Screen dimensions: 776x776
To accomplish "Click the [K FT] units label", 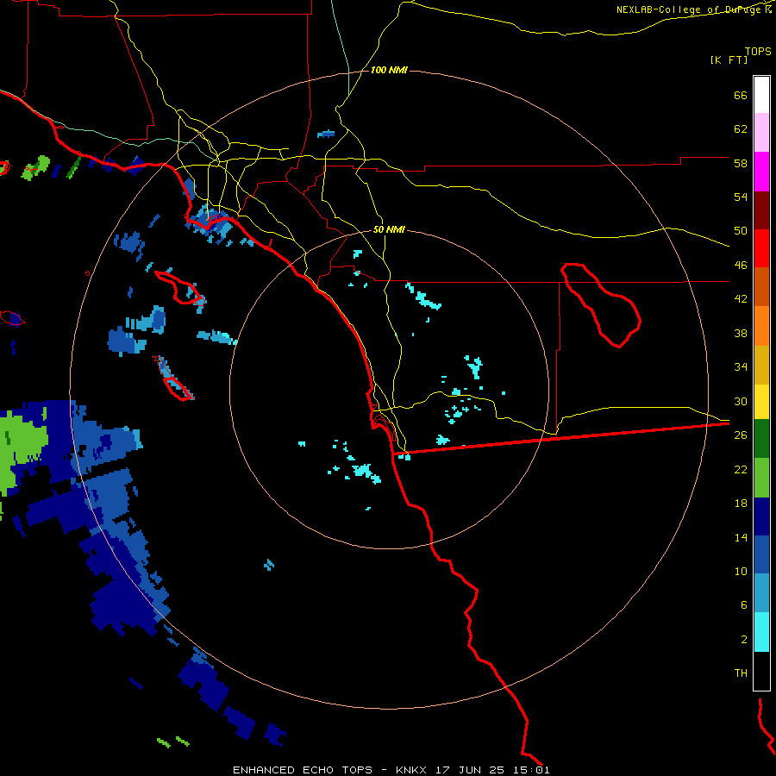I will (729, 59).
